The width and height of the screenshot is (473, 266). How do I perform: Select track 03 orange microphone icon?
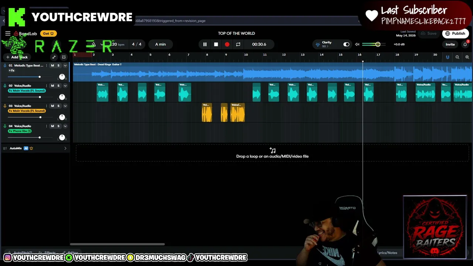point(5,106)
